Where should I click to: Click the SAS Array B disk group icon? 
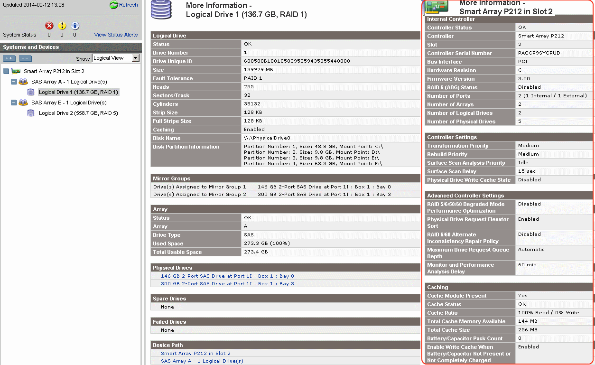pyautogui.click(x=23, y=103)
